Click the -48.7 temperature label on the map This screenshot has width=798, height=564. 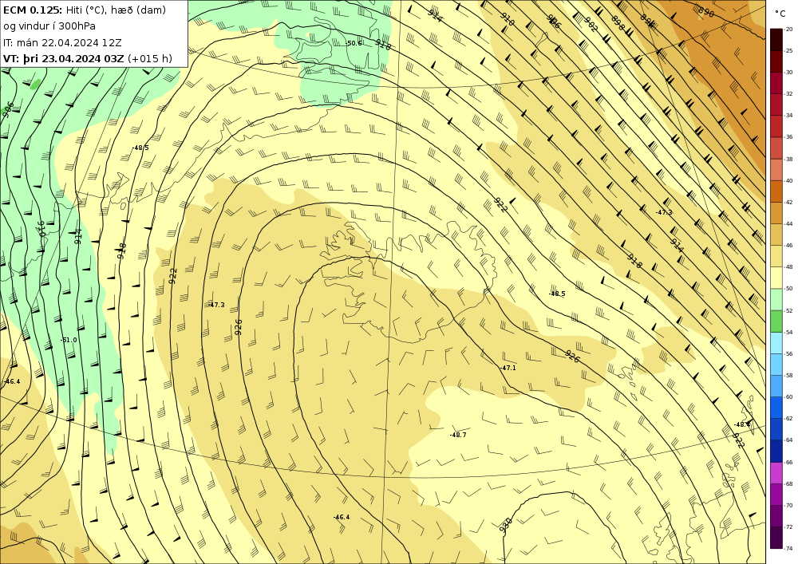pyautogui.click(x=458, y=435)
